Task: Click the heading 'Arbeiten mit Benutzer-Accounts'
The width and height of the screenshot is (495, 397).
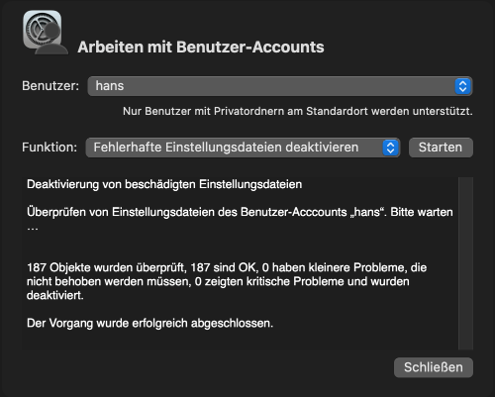Action: coord(201,47)
